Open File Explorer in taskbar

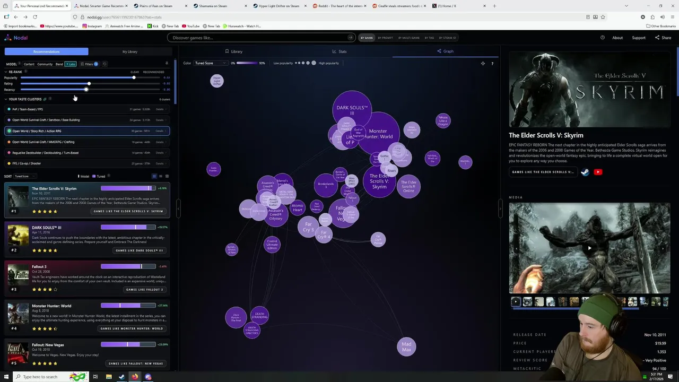(x=109, y=377)
